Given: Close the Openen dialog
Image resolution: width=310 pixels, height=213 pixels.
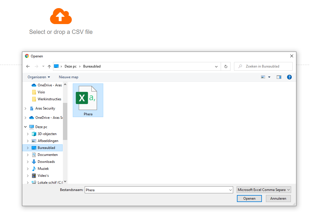Looking at the screenshot, I should [292, 56].
